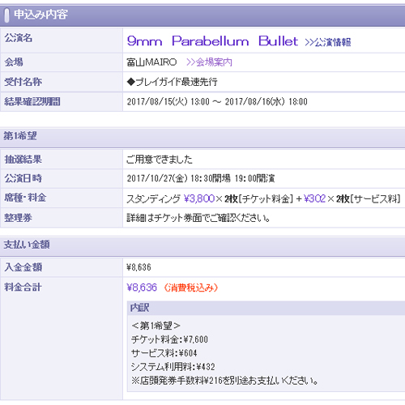Open the >>公演情報 link
This screenshot has height=405, width=405.
(x=328, y=42)
